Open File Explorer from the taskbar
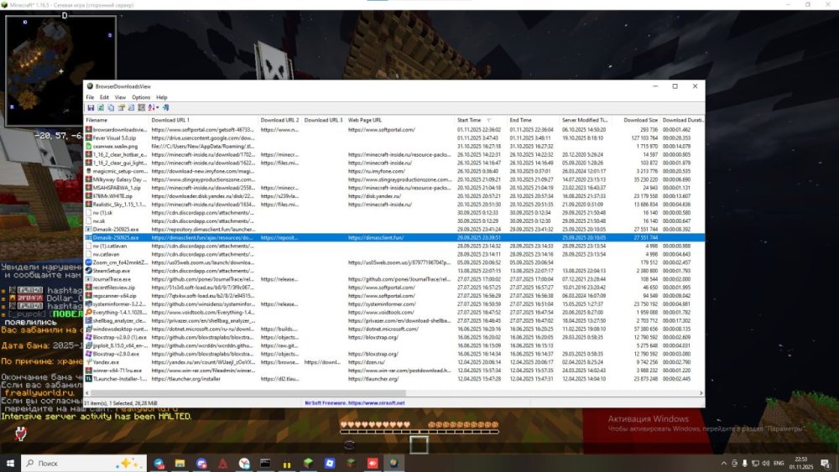839x472 pixels. pos(180,464)
